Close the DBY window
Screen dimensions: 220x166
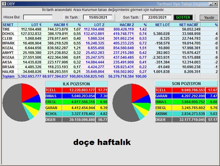(216, 4)
